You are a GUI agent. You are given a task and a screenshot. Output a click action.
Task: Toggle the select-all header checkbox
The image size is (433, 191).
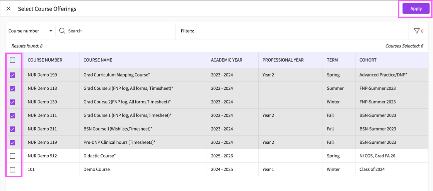click(13, 60)
